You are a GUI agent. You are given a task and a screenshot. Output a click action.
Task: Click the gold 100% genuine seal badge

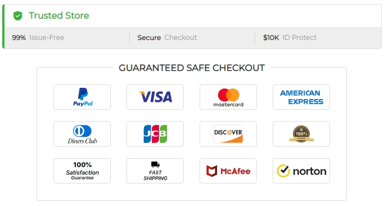click(301, 134)
